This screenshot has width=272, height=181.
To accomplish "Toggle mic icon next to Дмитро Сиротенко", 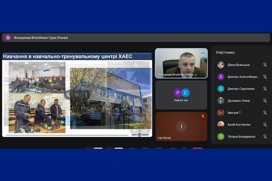I will (x=265, y=89).
